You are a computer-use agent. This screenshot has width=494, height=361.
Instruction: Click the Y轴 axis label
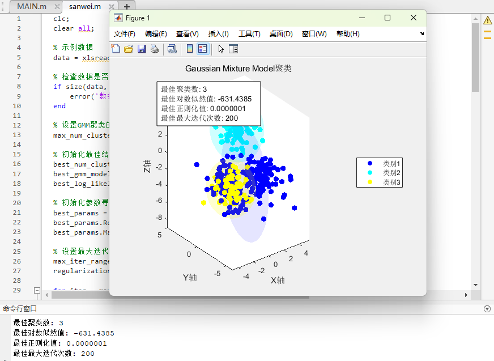(190, 278)
